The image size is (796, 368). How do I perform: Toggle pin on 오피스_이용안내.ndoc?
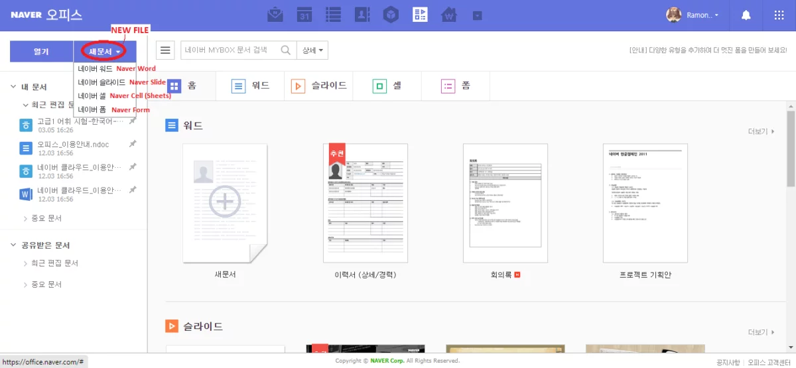(133, 144)
